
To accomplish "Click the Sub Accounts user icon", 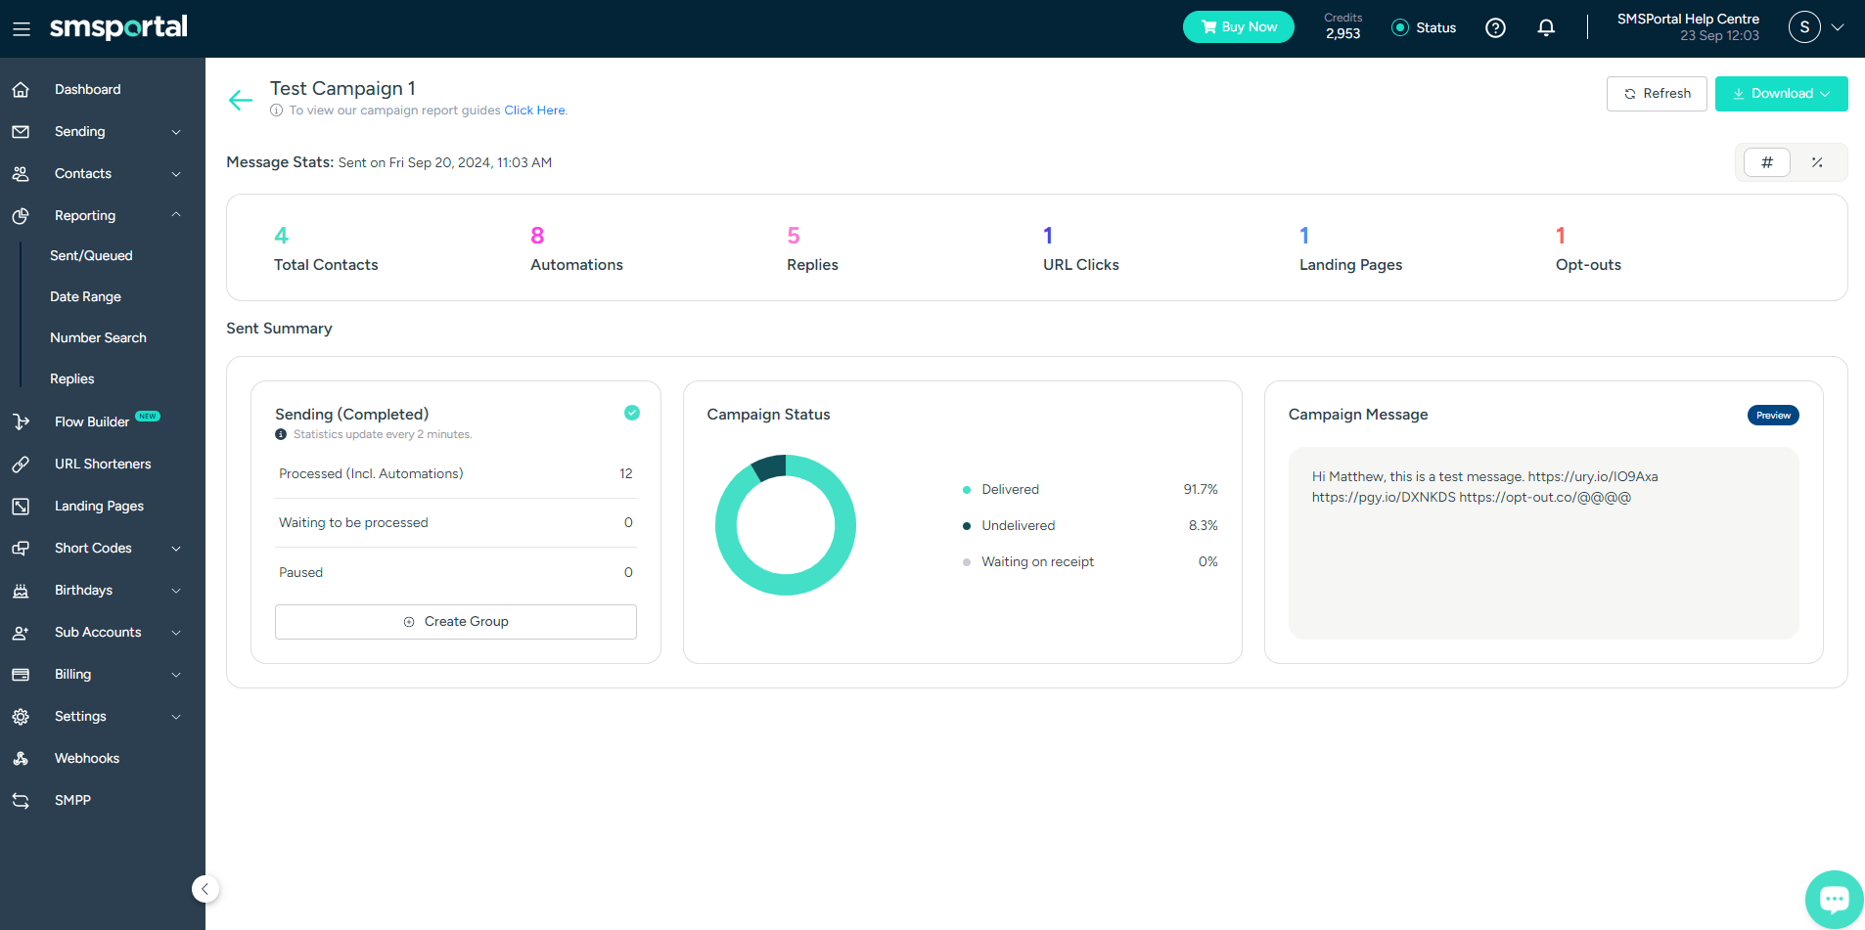I will click(x=21, y=632).
